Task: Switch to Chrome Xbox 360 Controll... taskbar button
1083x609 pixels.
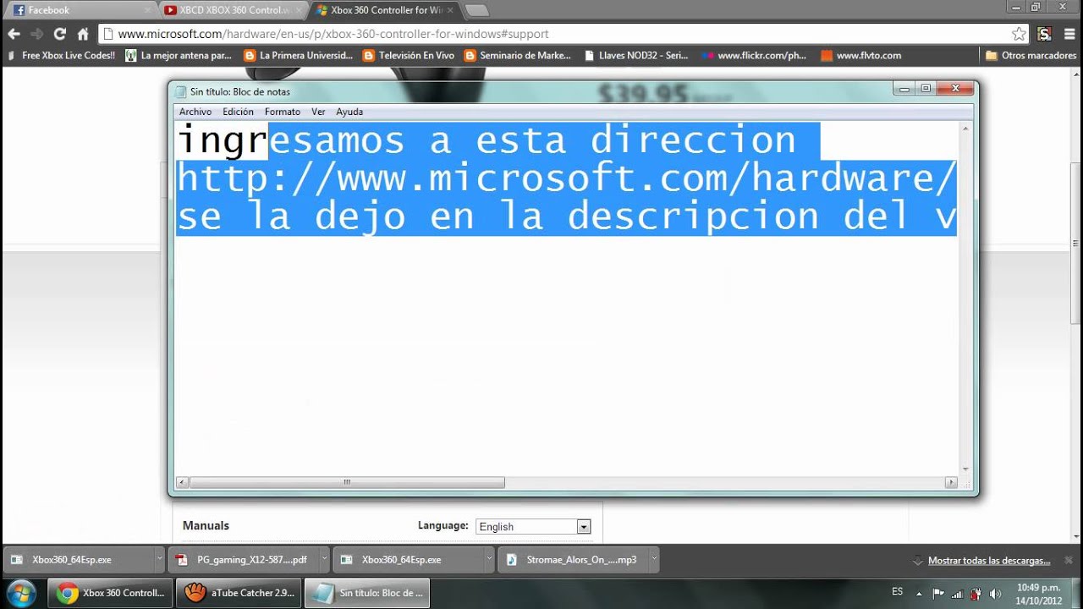Action: (111, 593)
